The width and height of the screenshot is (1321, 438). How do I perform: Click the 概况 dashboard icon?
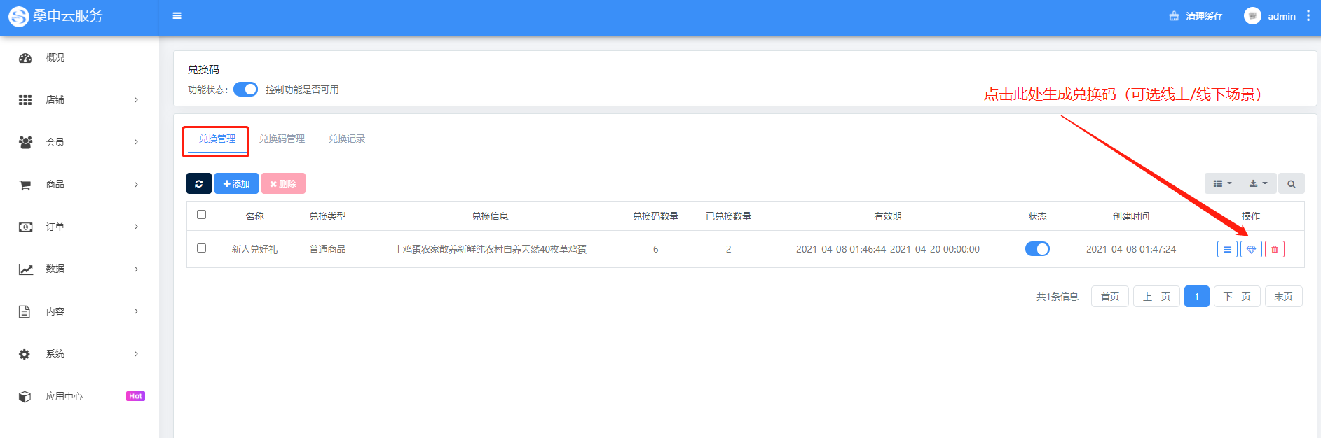[25, 58]
